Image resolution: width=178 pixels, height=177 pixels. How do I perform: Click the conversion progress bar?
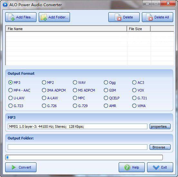pos(84,157)
